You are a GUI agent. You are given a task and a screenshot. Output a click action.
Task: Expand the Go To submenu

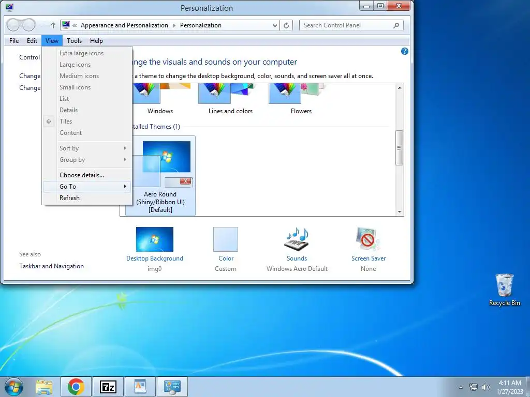coord(87,186)
